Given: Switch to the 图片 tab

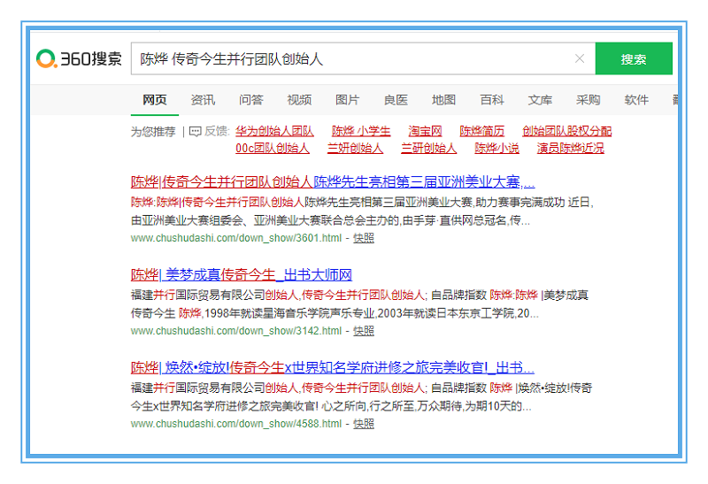Looking at the screenshot, I should click(348, 100).
